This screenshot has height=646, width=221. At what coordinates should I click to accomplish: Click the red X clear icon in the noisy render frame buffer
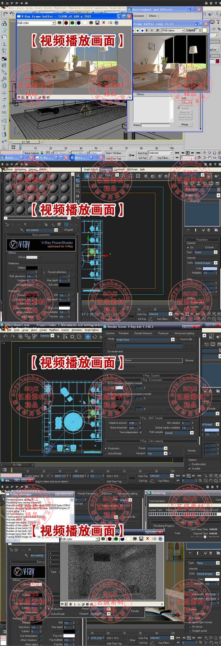(x=147, y=539)
